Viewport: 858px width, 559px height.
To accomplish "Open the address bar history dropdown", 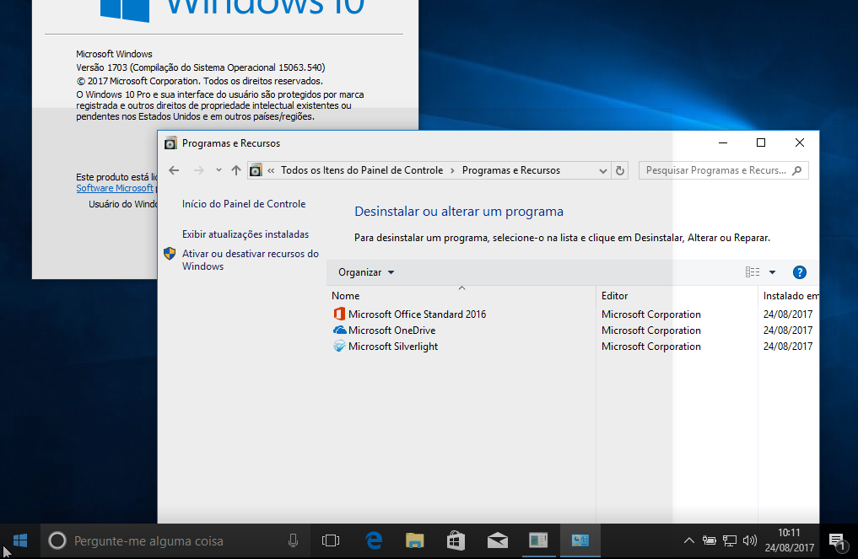I will click(602, 170).
